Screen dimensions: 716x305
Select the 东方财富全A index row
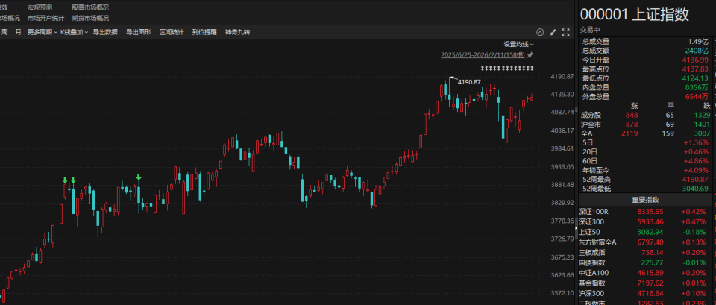click(645, 242)
